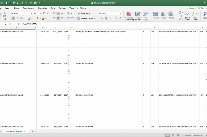Cut selection with the scissors icon

[x=5, y=13]
